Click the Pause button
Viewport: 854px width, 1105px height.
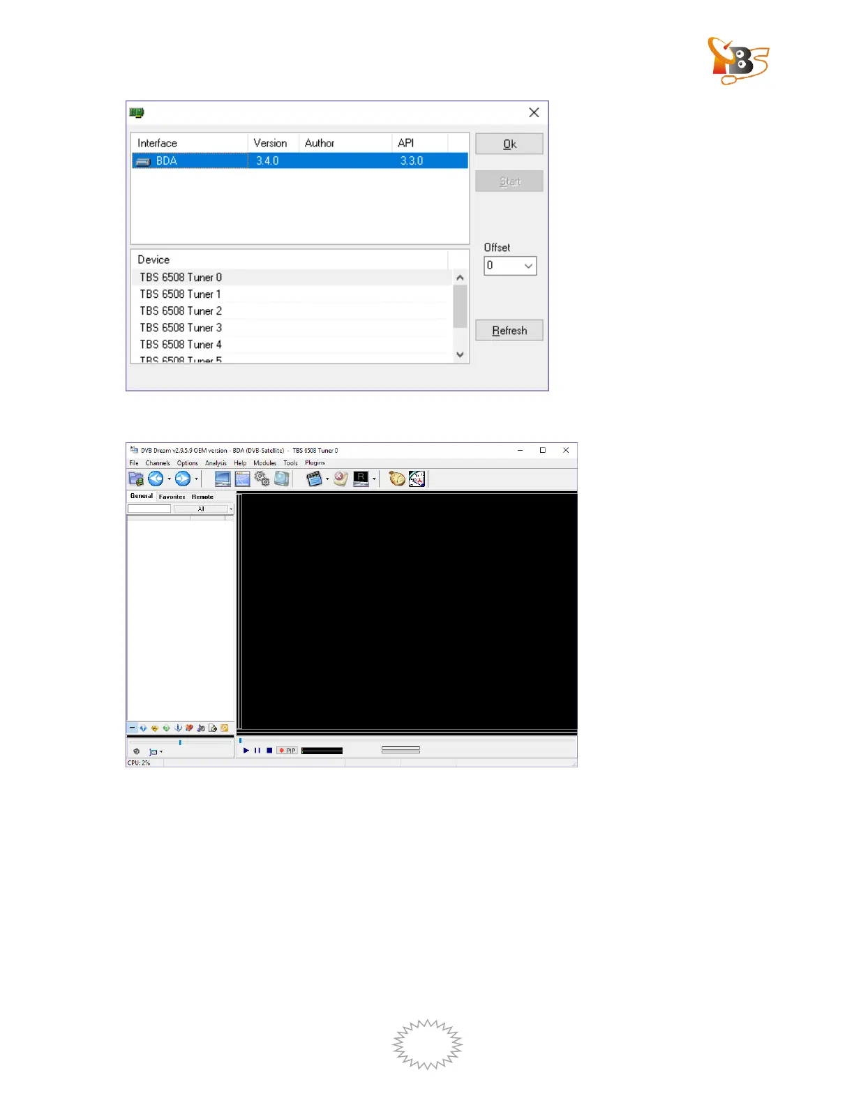(257, 751)
